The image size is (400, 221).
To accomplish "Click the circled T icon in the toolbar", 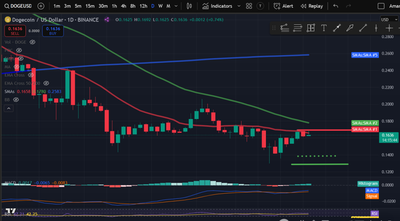I will coord(260,6).
